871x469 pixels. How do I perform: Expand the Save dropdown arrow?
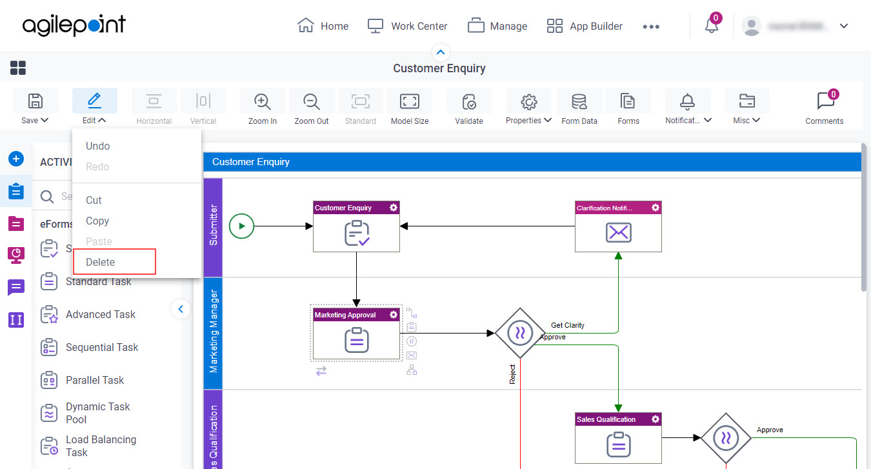click(45, 120)
